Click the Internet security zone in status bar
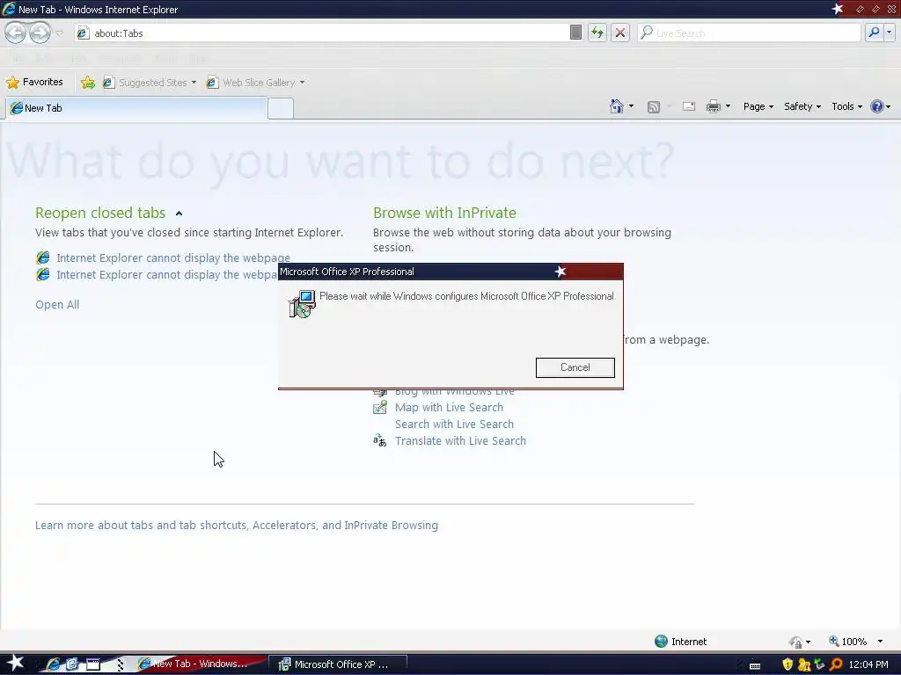This screenshot has height=675, width=901. (x=681, y=641)
